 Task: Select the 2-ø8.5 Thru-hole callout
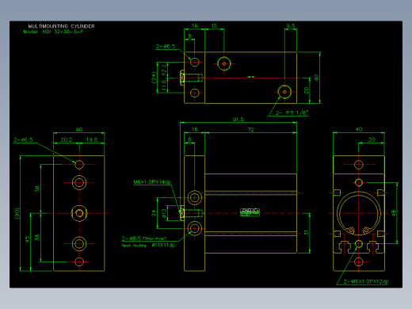pyautogui.click(x=144, y=238)
